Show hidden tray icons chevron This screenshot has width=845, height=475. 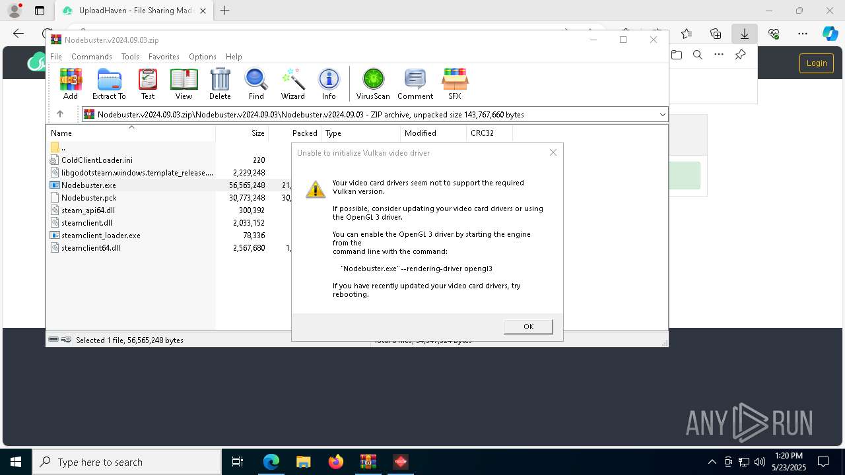pyautogui.click(x=712, y=462)
